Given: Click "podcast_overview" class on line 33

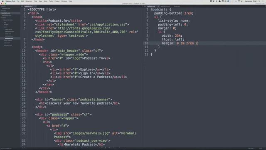Looking at the screenshot, I should click(91, 141).
